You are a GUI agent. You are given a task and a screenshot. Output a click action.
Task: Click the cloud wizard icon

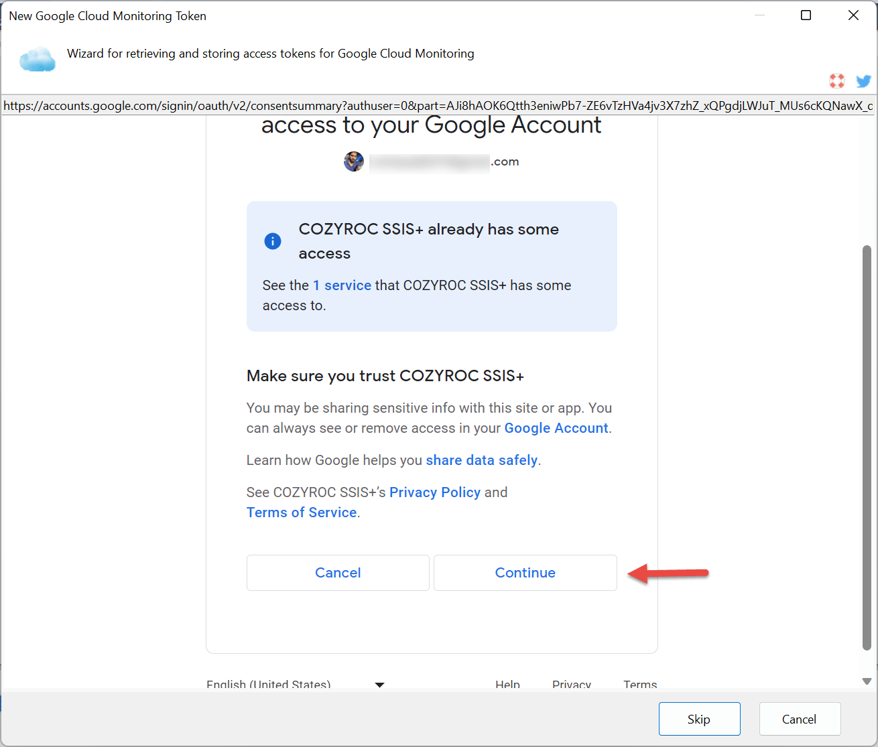click(38, 59)
